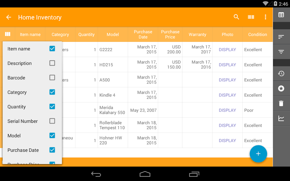The width and height of the screenshot is (290, 181).
Task: Click the Condition column header
Action: click(258, 34)
